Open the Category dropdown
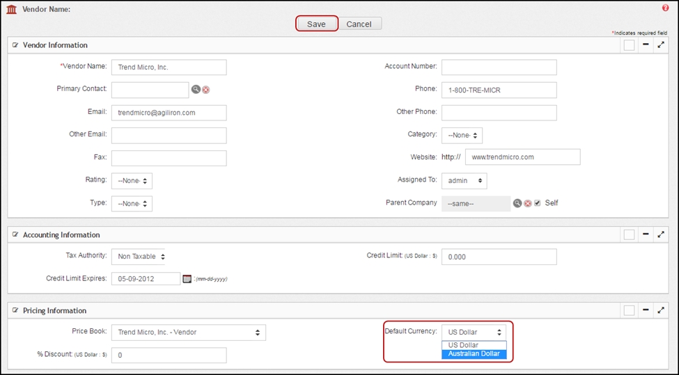Image resolution: width=679 pixels, height=375 pixels. [462, 136]
